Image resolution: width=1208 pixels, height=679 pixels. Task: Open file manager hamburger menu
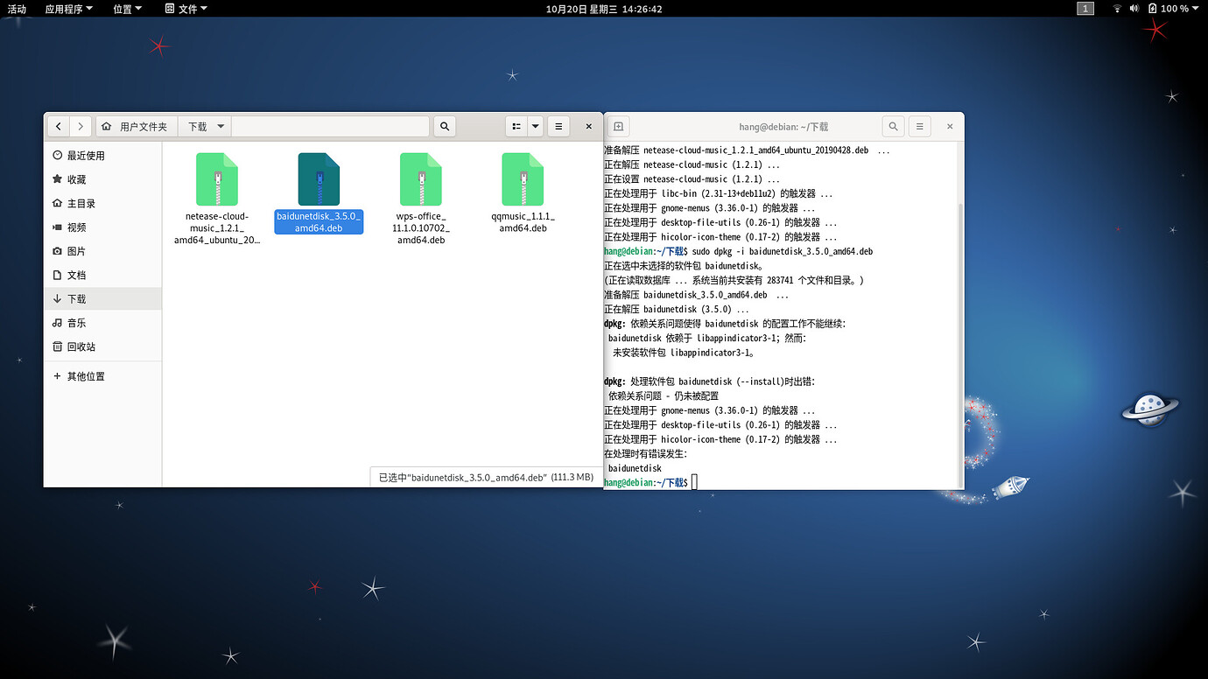pos(558,126)
